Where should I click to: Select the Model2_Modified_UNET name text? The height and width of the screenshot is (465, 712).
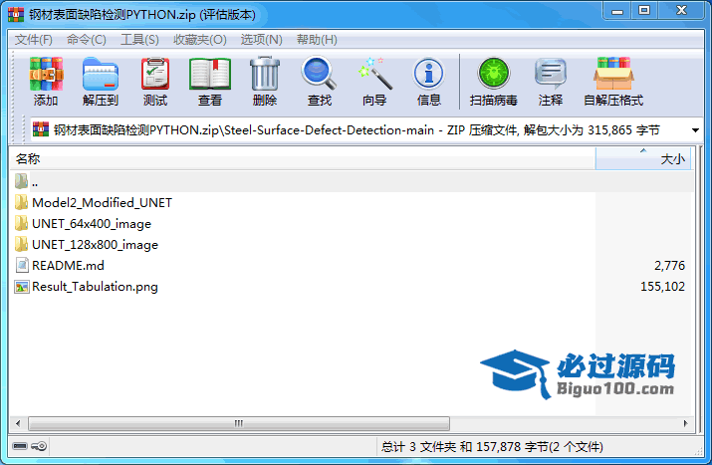point(103,202)
